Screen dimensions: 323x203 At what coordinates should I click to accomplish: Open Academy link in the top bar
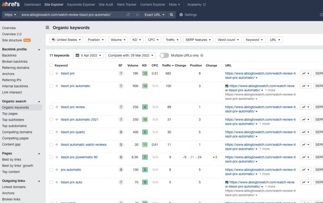pyautogui.click(x=196, y=4)
